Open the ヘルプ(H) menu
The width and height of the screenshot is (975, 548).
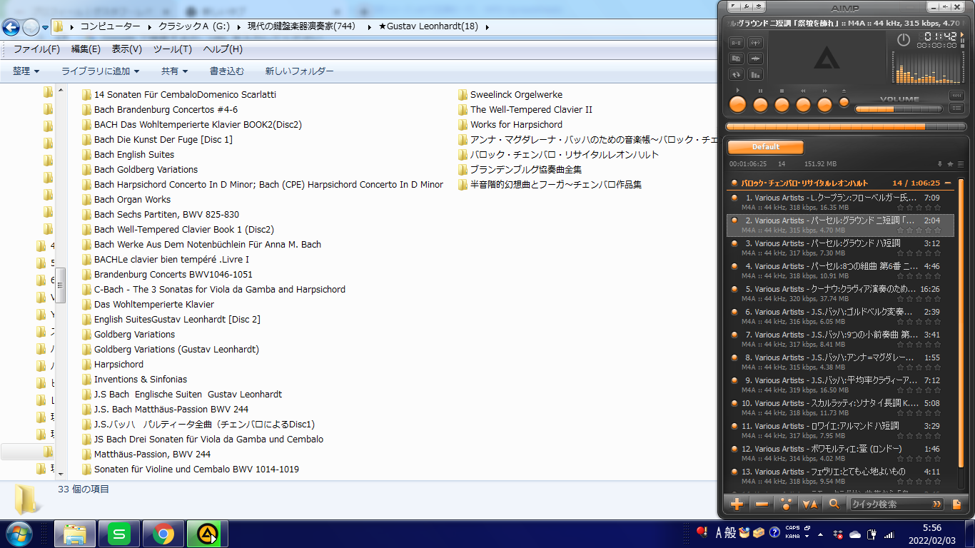(223, 49)
